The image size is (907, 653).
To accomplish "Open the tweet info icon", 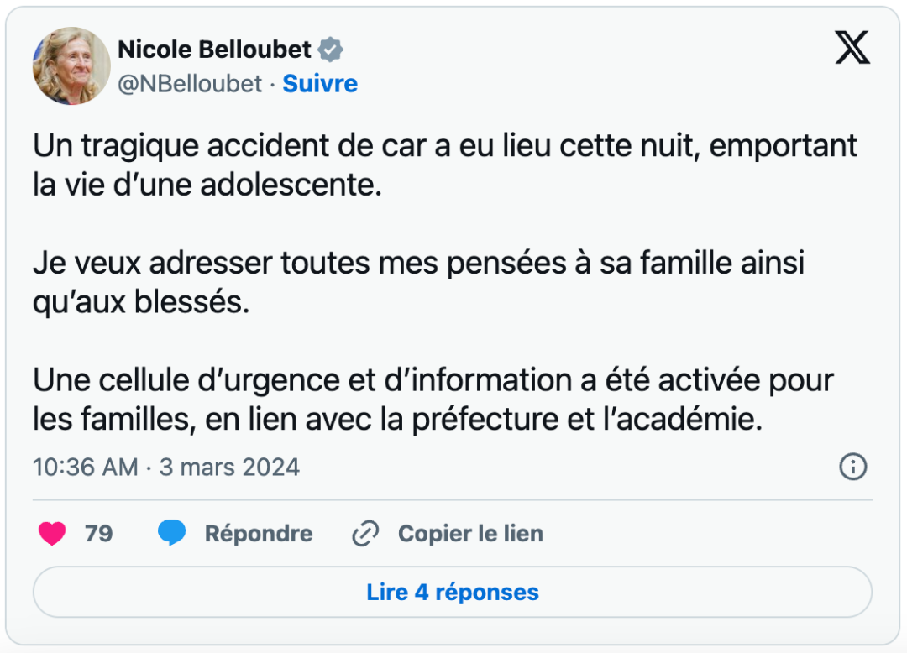I will (852, 467).
